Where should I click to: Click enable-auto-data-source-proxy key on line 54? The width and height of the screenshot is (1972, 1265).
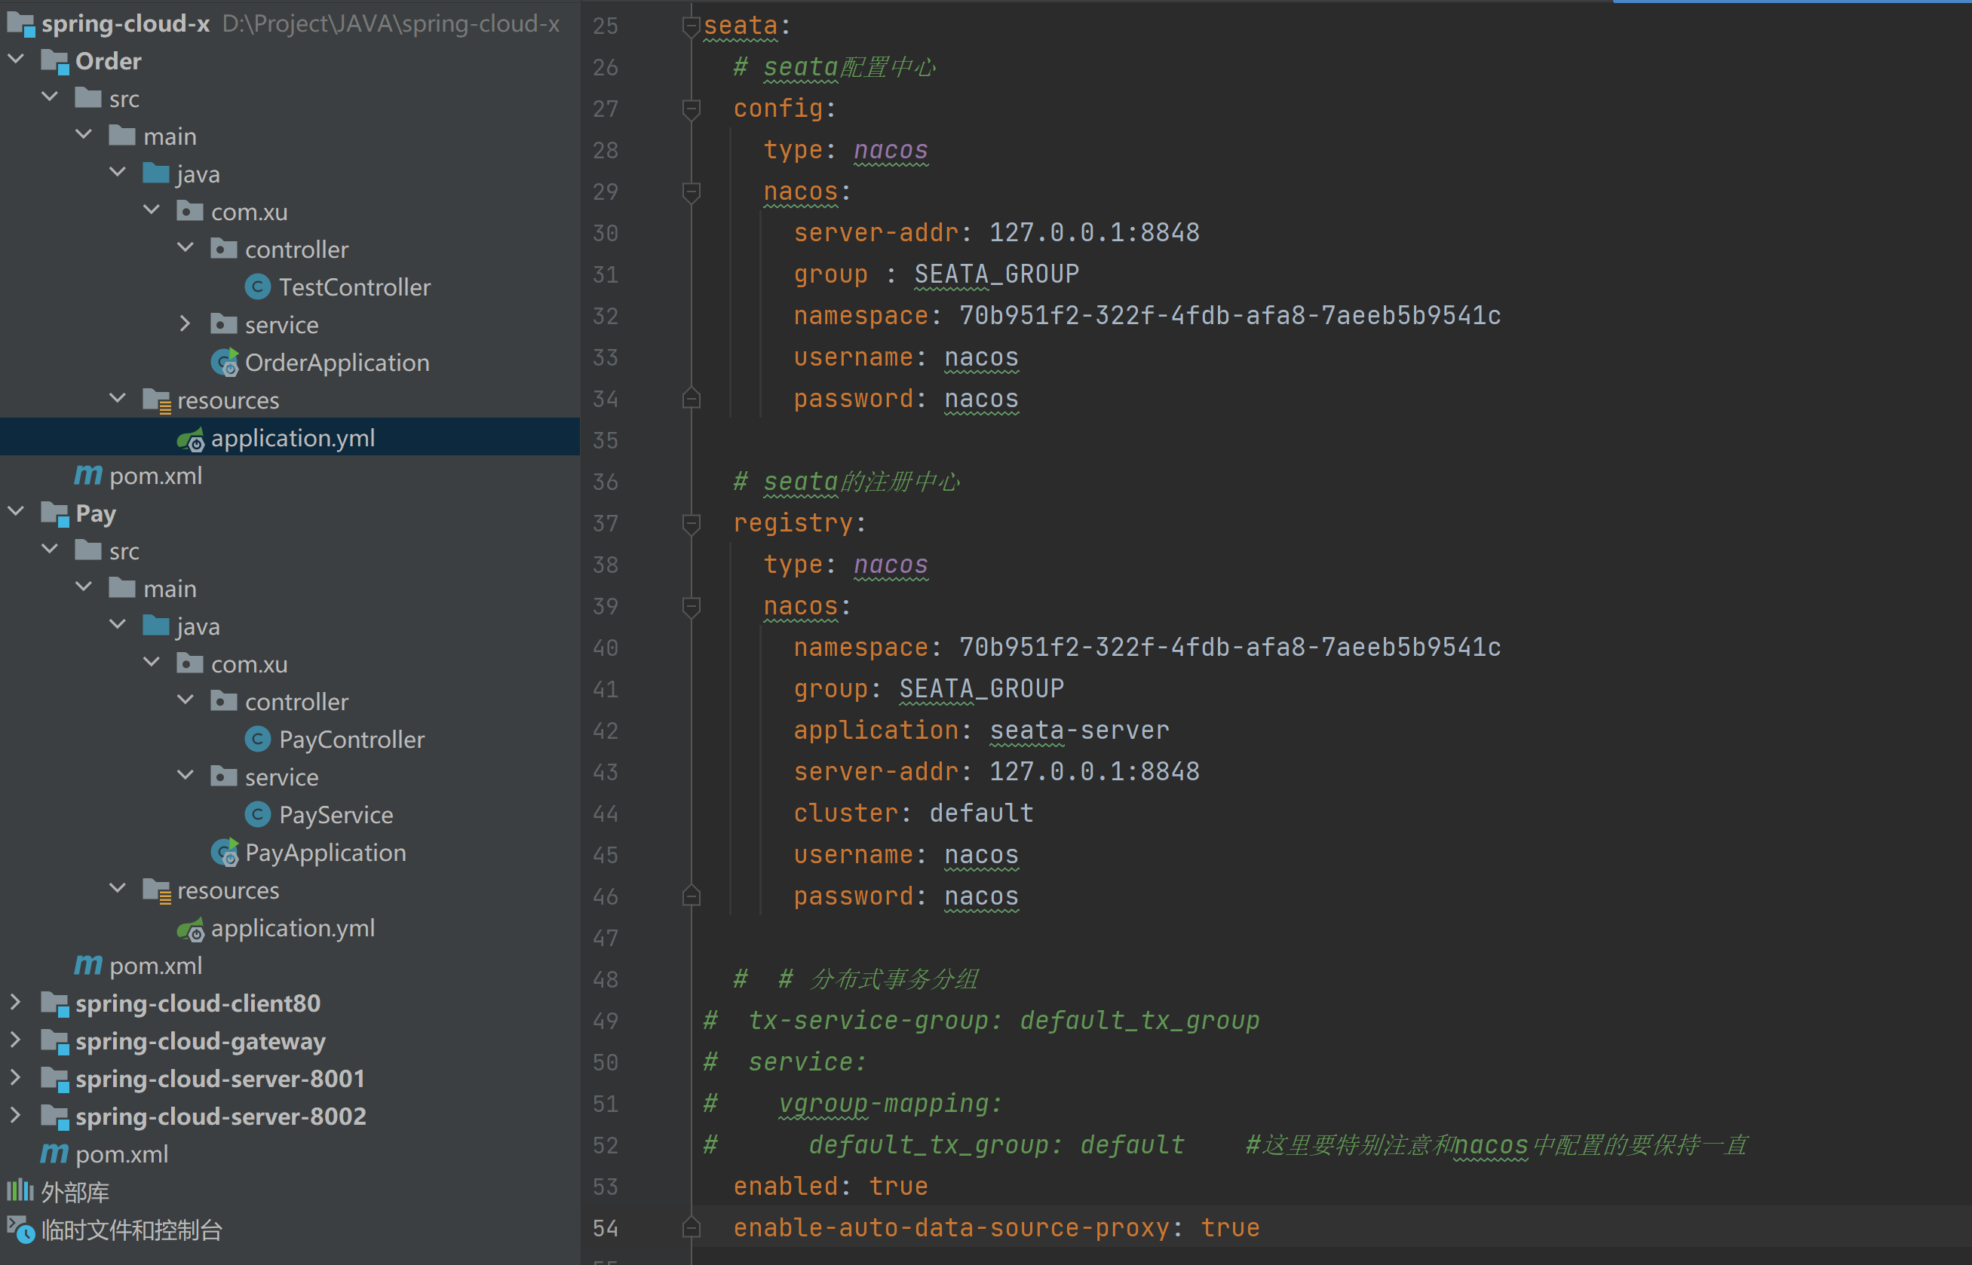(951, 1229)
